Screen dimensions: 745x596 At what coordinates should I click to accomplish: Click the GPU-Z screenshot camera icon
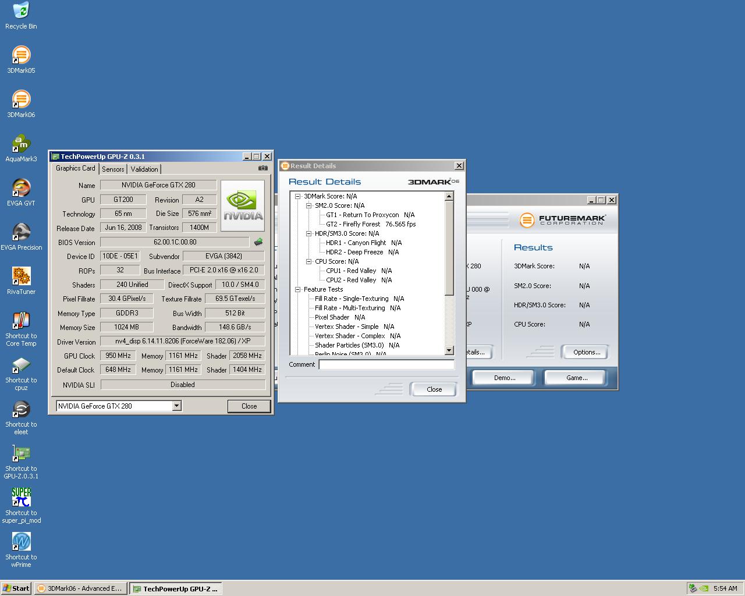click(263, 168)
